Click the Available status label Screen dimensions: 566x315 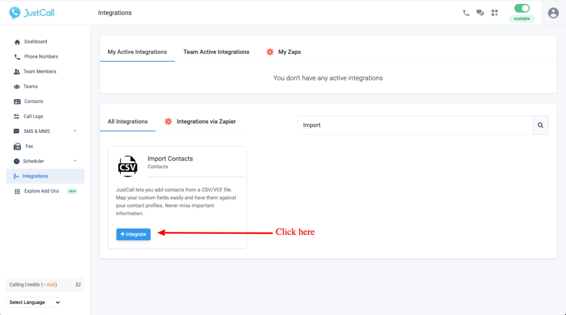coord(522,18)
